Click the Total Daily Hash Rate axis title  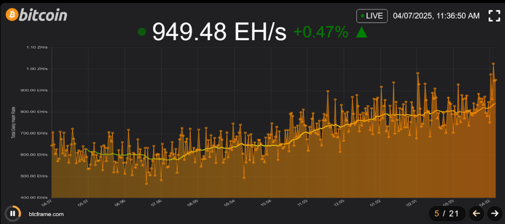click(12, 122)
